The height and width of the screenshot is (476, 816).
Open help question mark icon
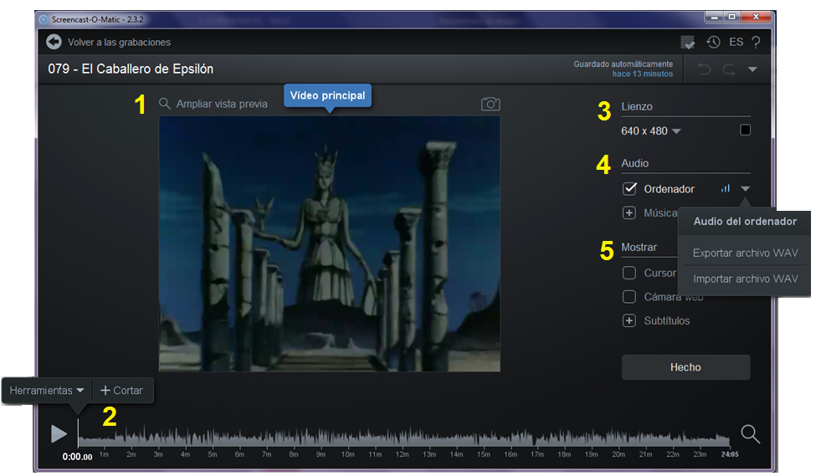(756, 42)
